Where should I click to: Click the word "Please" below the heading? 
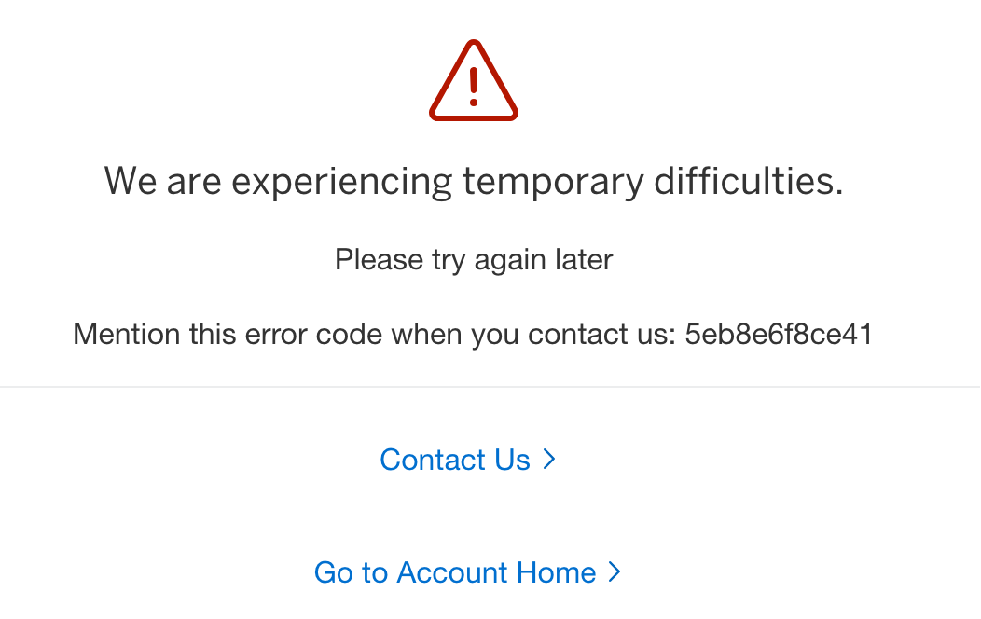coord(373,259)
